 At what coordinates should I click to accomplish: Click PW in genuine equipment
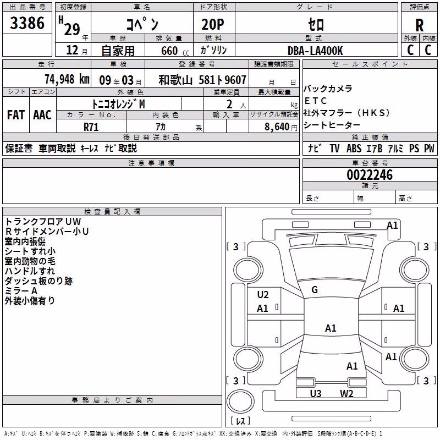click(x=429, y=148)
